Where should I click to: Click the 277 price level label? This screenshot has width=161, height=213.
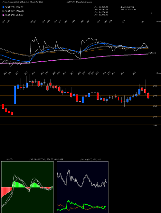155,96
